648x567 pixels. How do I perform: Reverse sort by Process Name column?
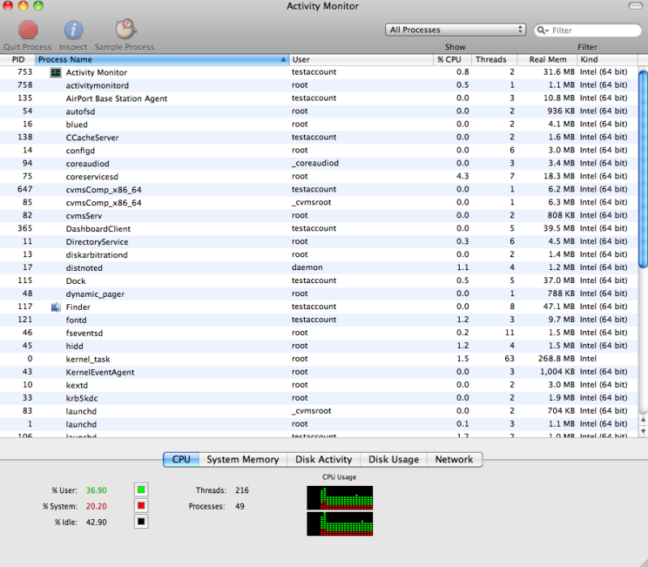[162, 59]
